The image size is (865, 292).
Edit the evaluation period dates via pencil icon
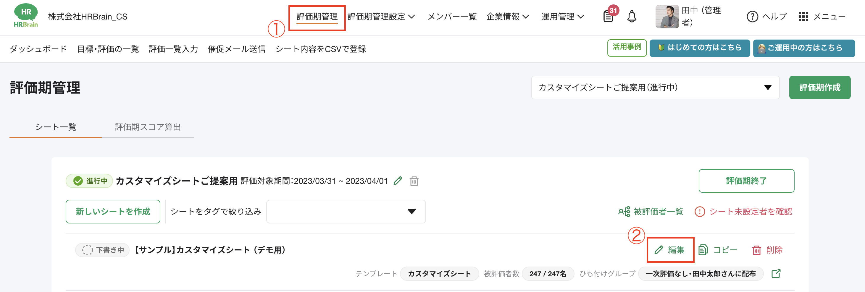(x=398, y=181)
